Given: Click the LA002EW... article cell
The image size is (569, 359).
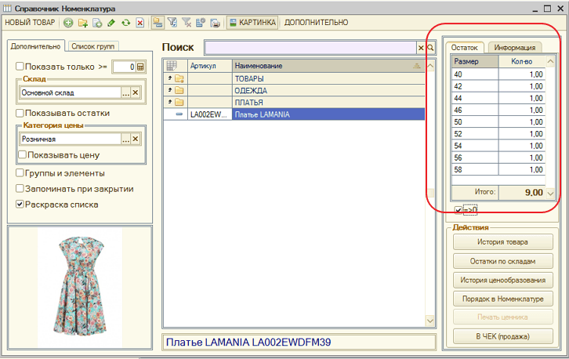Looking at the screenshot, I should (210, 114).
